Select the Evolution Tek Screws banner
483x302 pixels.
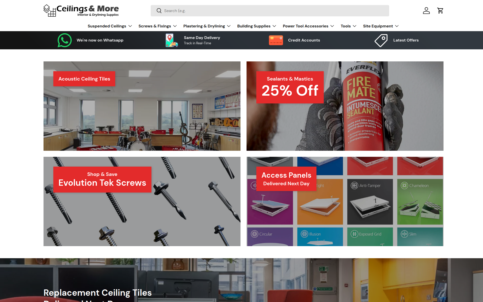(x=142, y=201)
